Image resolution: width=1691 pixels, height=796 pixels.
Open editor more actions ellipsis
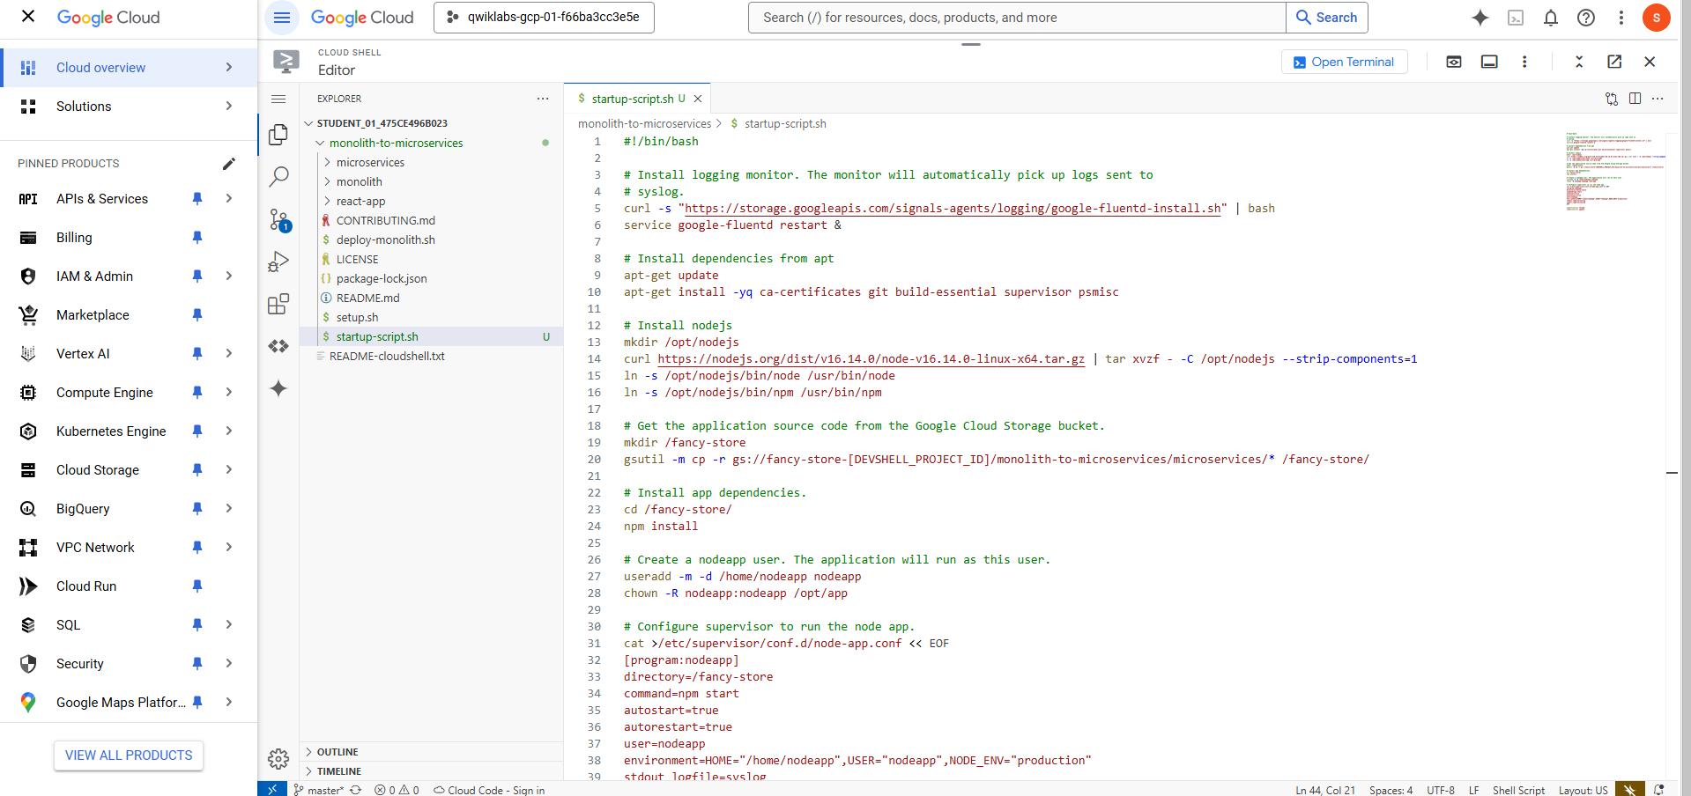tap(1658, 99)
